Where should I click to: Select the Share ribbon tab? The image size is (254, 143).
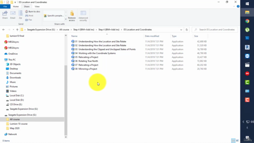27,6
